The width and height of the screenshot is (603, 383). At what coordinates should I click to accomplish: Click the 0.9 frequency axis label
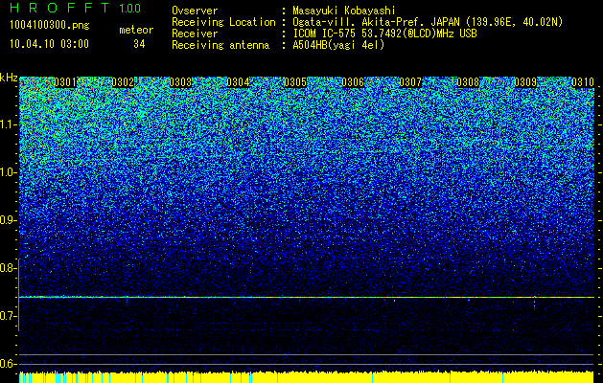(8, 220)
